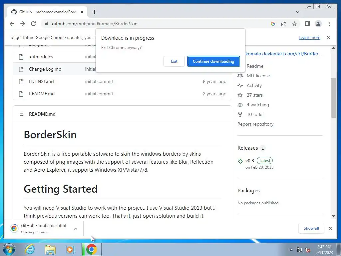The width and height of the screenshot is (341, 256).
Task: Click the Getting Started heading
Action: 61,189
